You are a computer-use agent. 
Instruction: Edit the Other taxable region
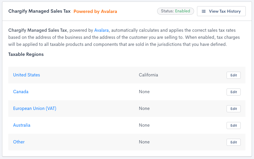[x=233, y=142]
